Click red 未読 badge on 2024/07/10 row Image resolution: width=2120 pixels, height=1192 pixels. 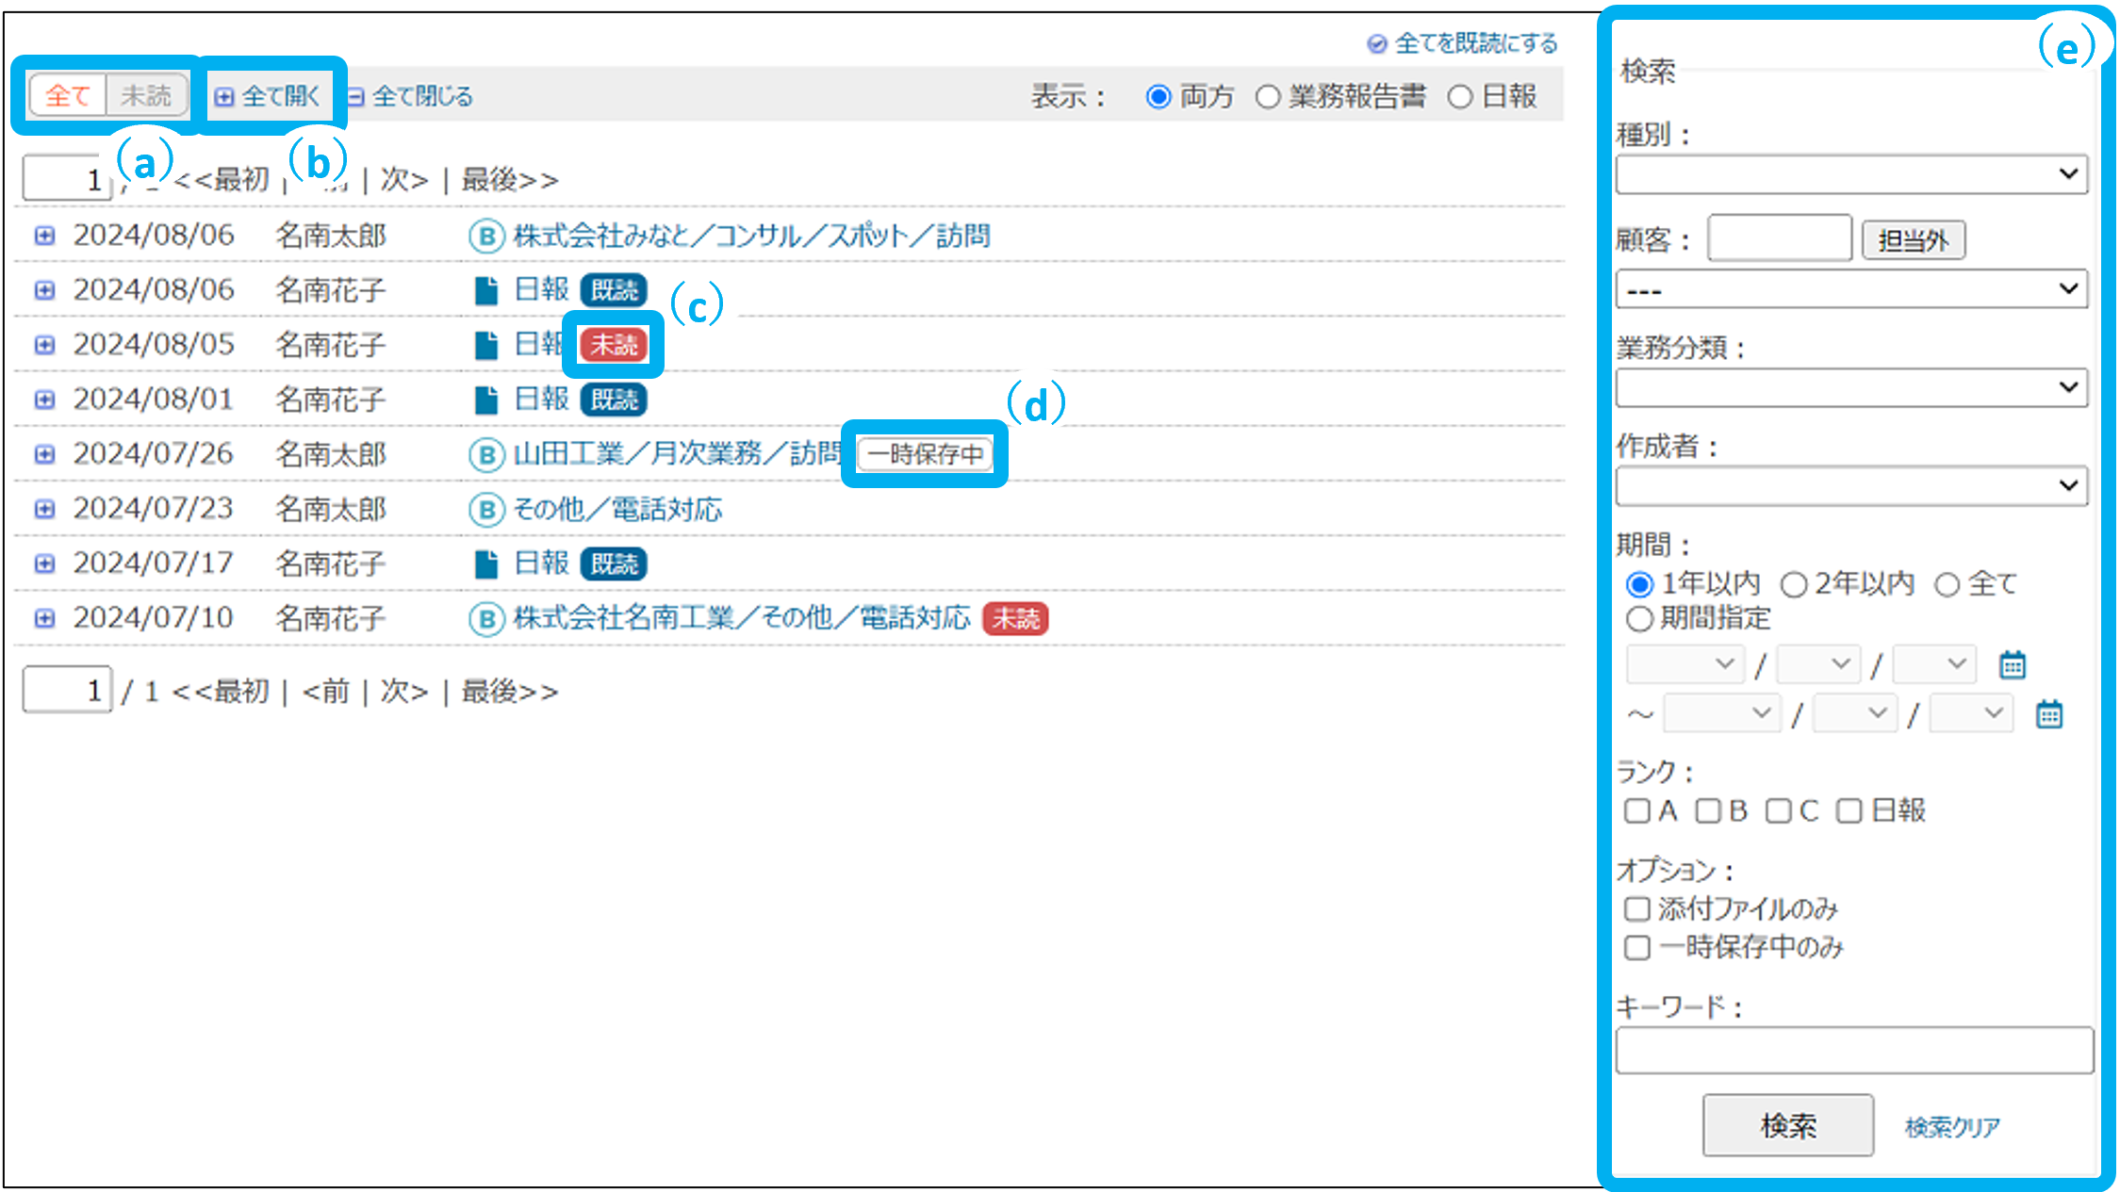(1015, 619)
